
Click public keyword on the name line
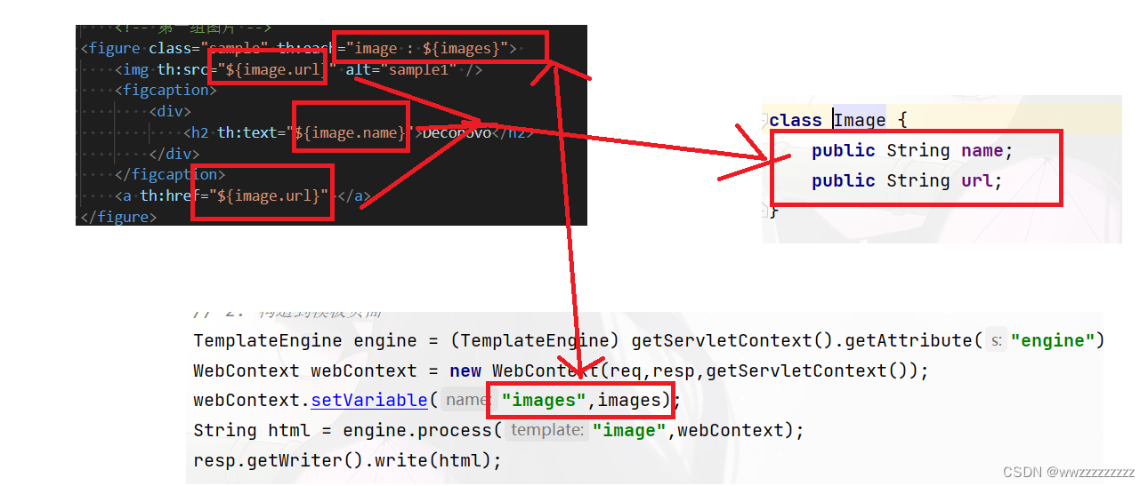pyautogui.click(x=844, y=150)
